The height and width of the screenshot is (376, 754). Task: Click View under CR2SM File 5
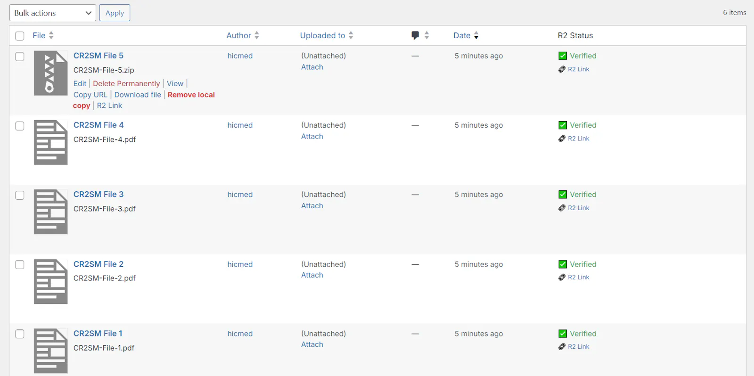[x=175, y=83]
